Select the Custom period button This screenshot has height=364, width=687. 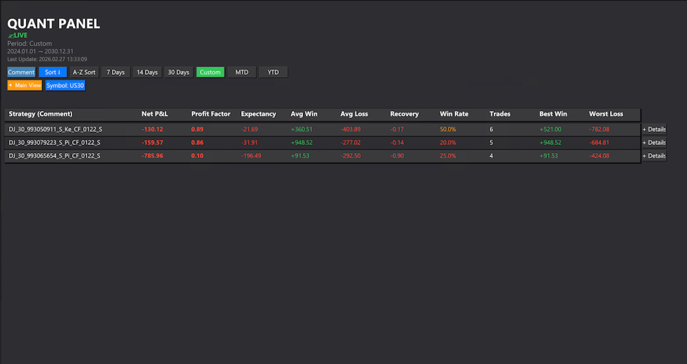click(210, 72)
